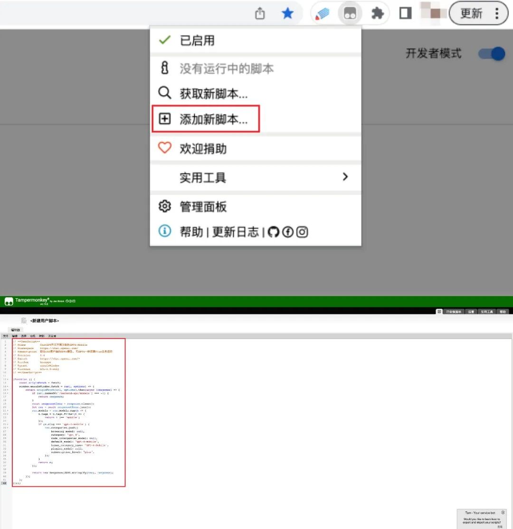Open the Chrome three-dot menu
The height and width of the screenshot is (529, 513).
click(497, 13)
